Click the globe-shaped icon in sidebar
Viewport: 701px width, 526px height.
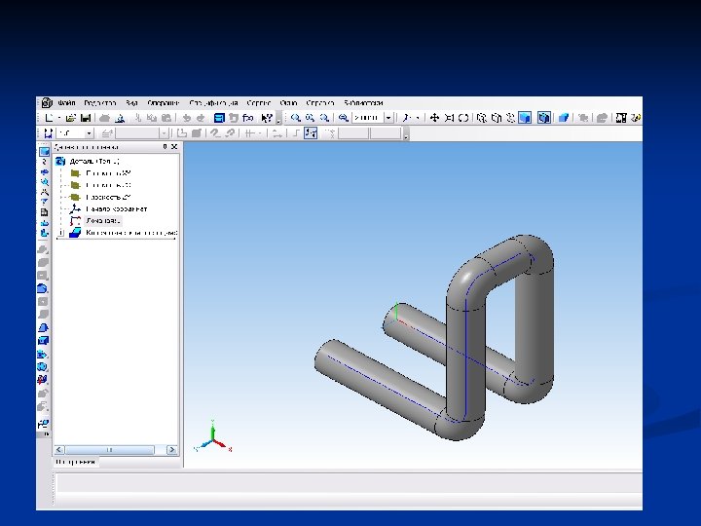pos(43,367)
